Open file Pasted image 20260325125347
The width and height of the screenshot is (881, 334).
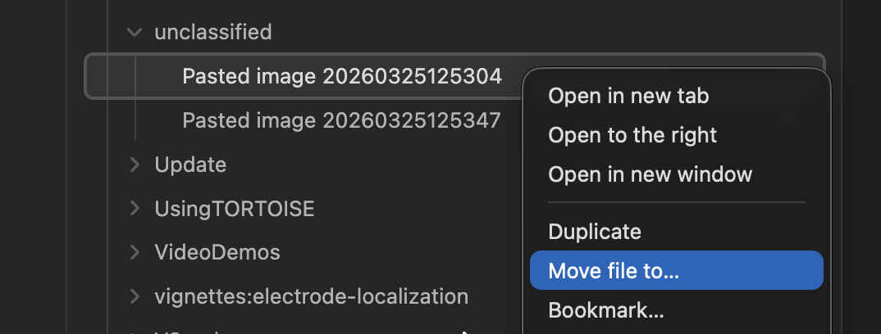click(x=341, y=120)
